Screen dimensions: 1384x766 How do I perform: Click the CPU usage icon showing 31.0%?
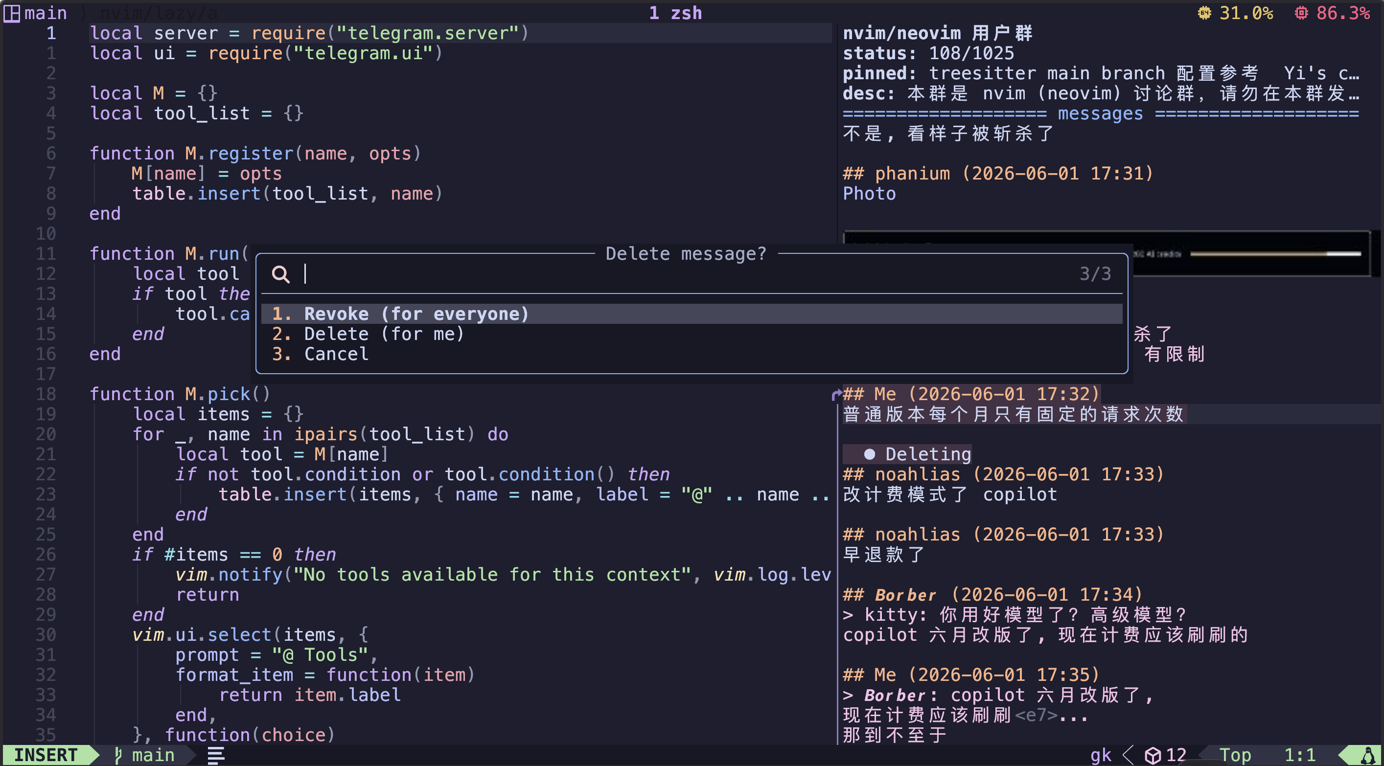pyautogui.click(x=1204, y=13)
